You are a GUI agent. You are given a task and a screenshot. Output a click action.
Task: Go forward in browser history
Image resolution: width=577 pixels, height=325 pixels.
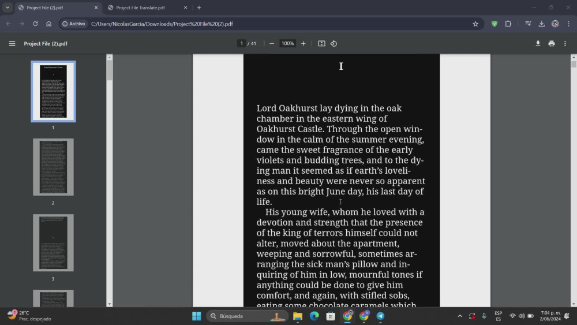click(x=22, y=24)
